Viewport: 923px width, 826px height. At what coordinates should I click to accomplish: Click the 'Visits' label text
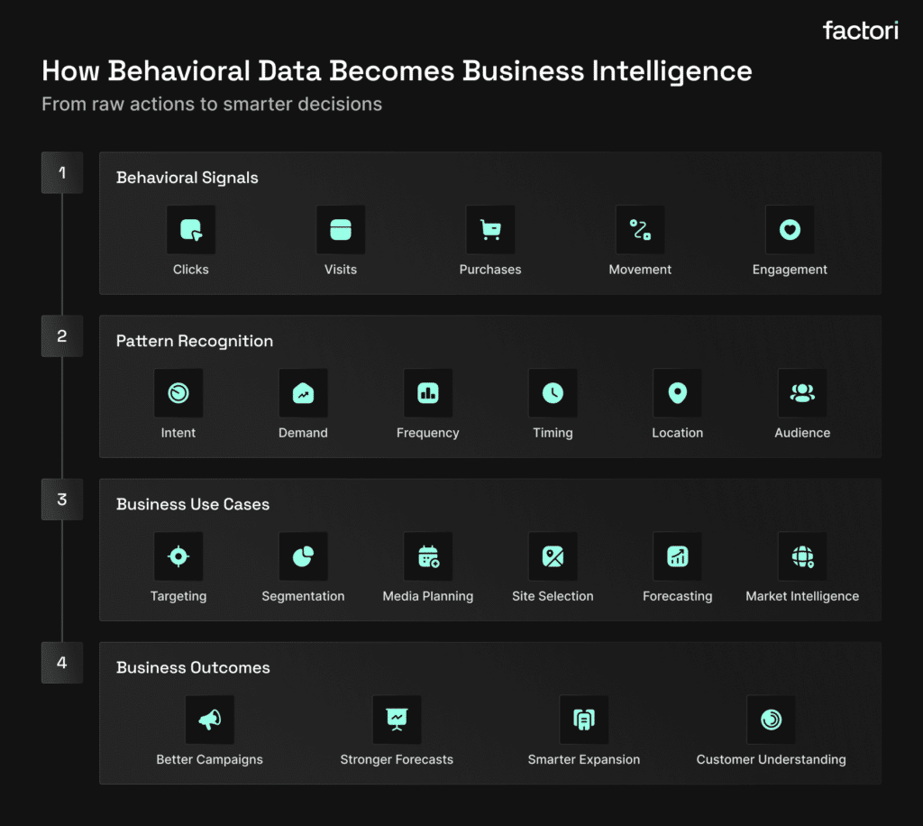[x=340, y=270]
